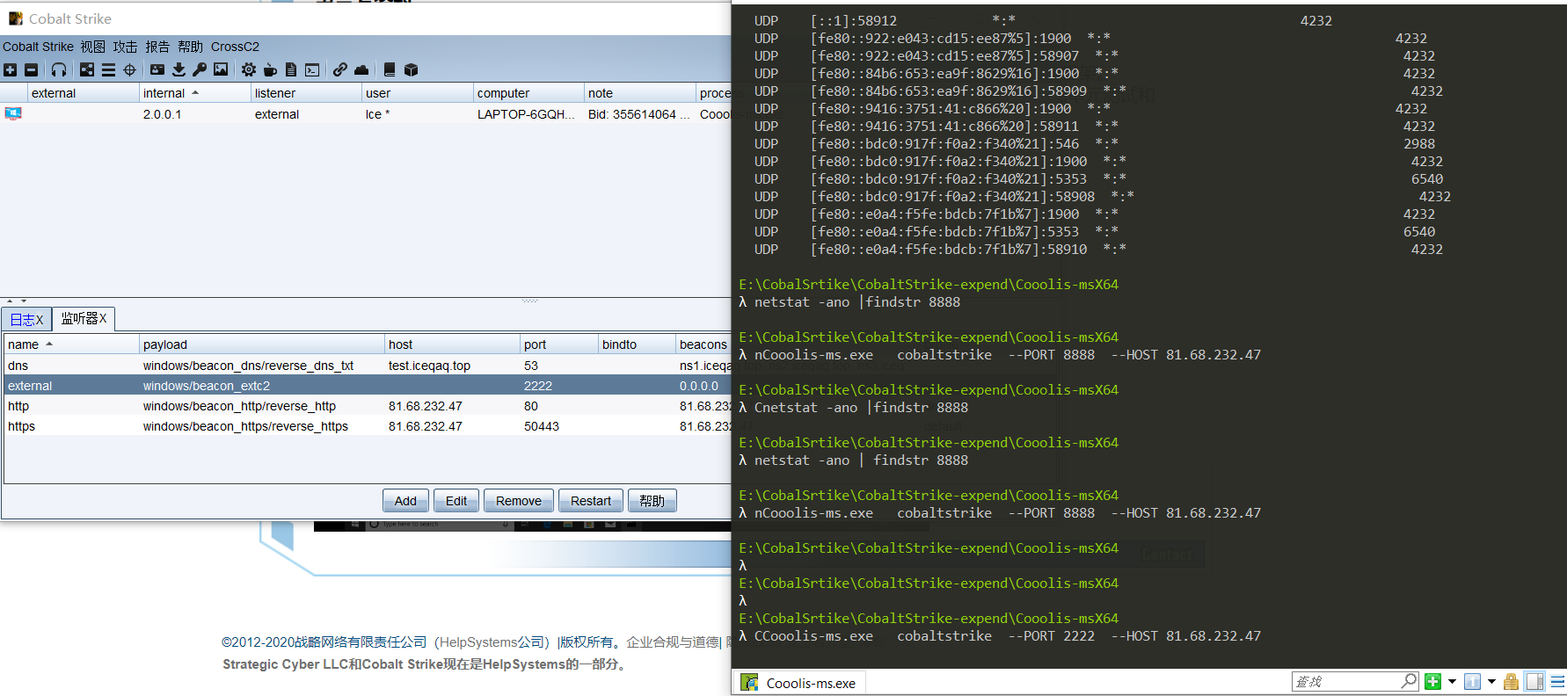Open the Help book icon in the toolbar
Viewport: 1567px width, 696px height.
coord(390,69)
